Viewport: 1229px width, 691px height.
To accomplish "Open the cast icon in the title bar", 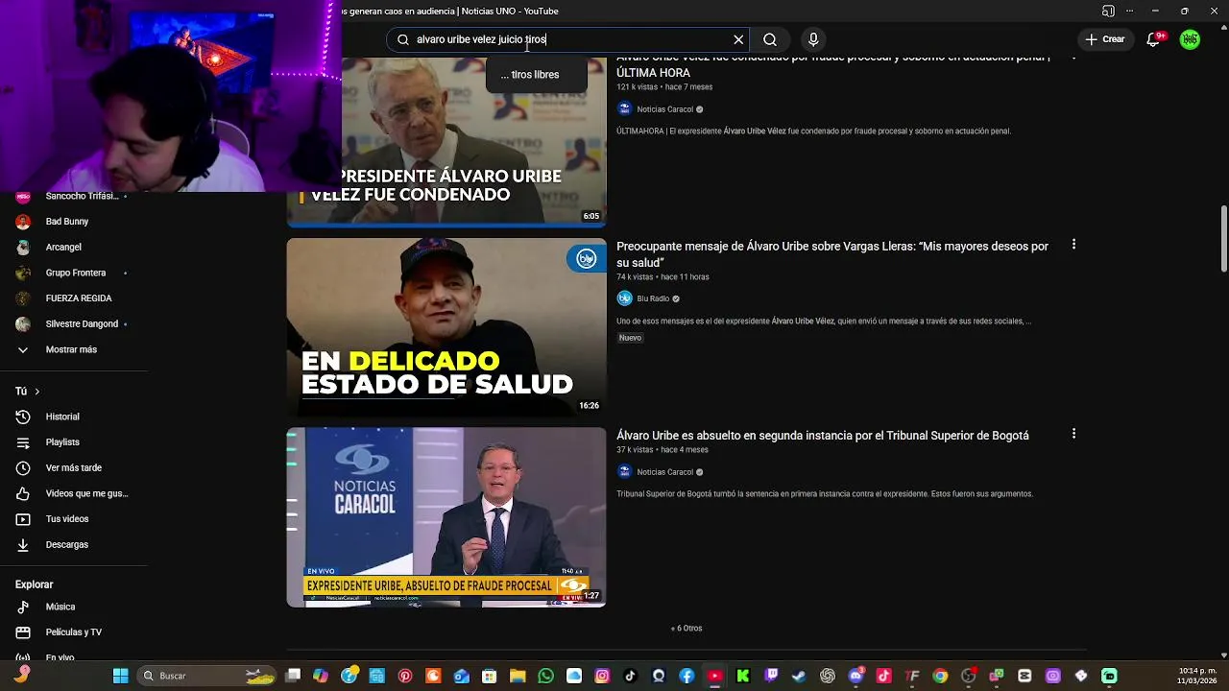I will click(x=1108, y=11).
